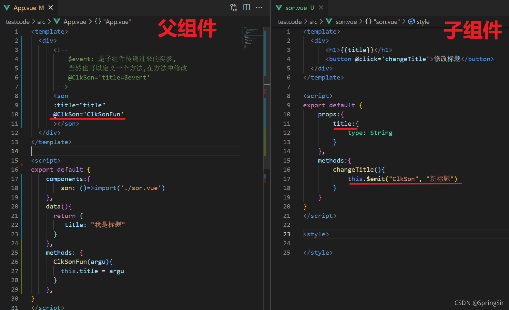This screenshot has width=509, height=310.
Task: Click line number 23 in son.vue
Action: [287, 234]
